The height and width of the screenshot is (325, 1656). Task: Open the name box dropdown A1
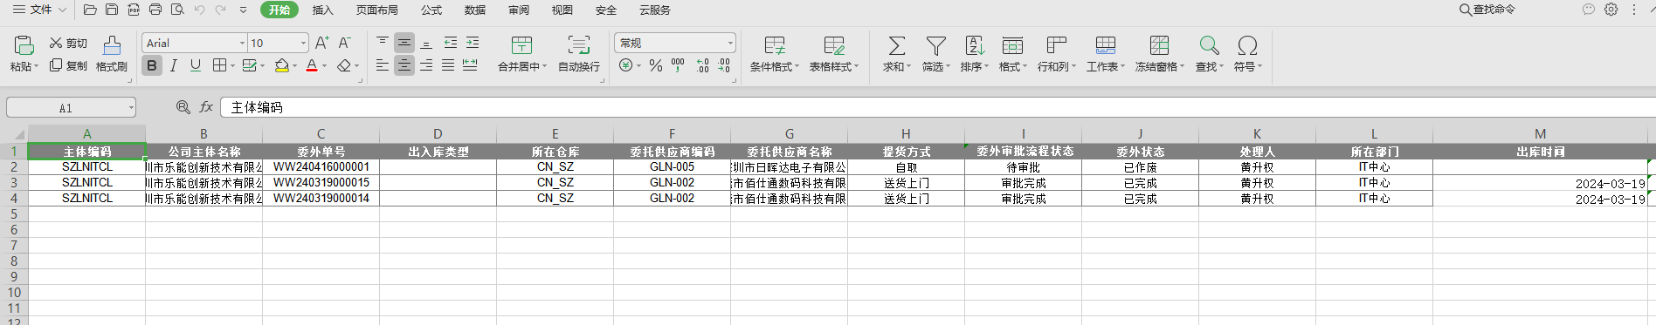131,108
